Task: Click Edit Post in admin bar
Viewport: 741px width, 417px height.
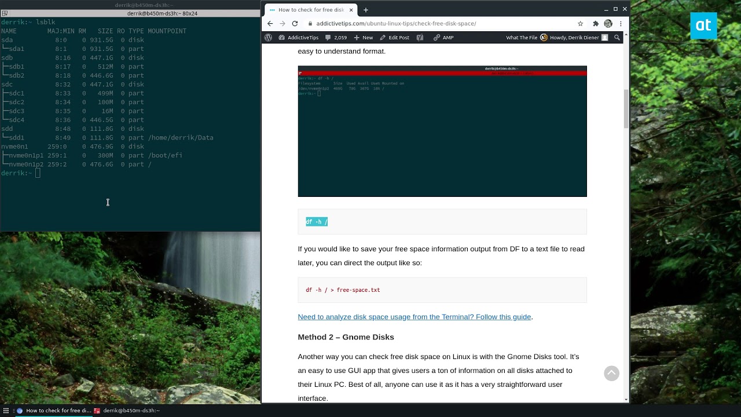Action: [x=394, y=38]
